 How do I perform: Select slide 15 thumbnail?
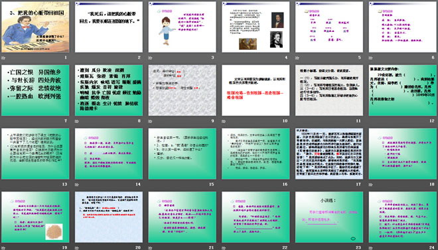point(182,154)
